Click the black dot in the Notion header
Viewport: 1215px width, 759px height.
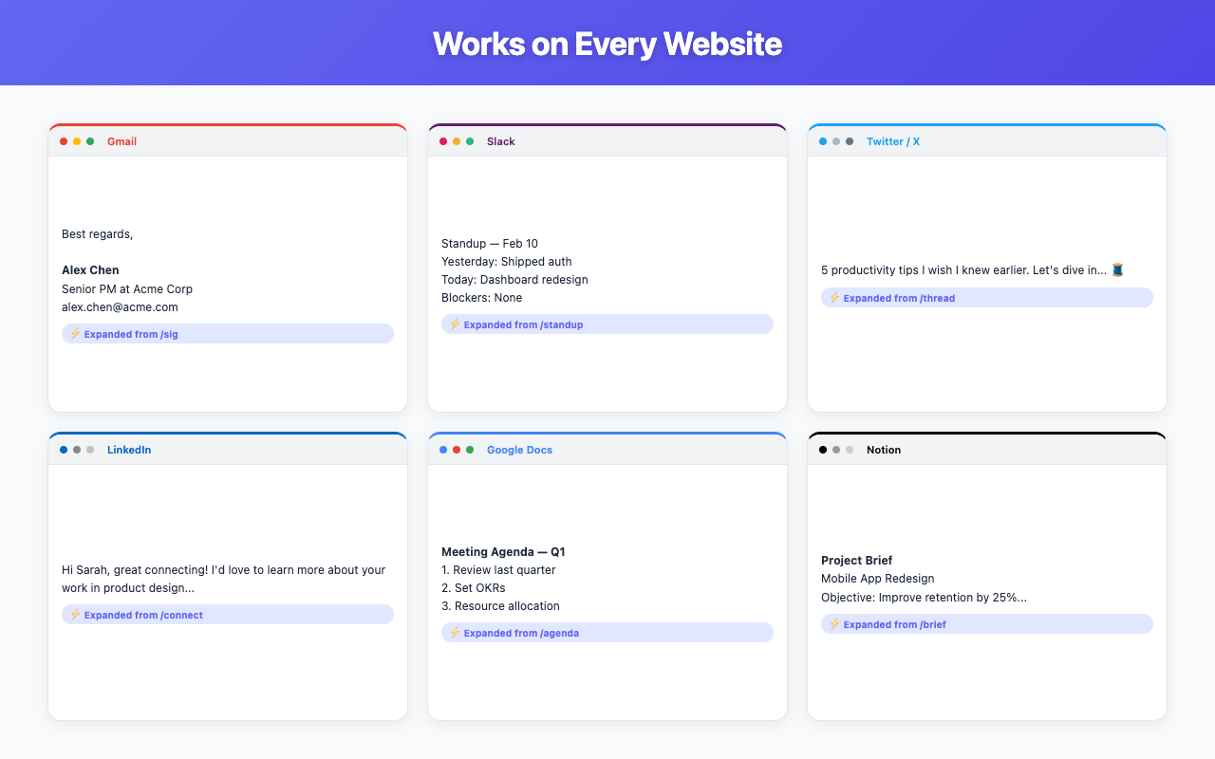[823, 450]
